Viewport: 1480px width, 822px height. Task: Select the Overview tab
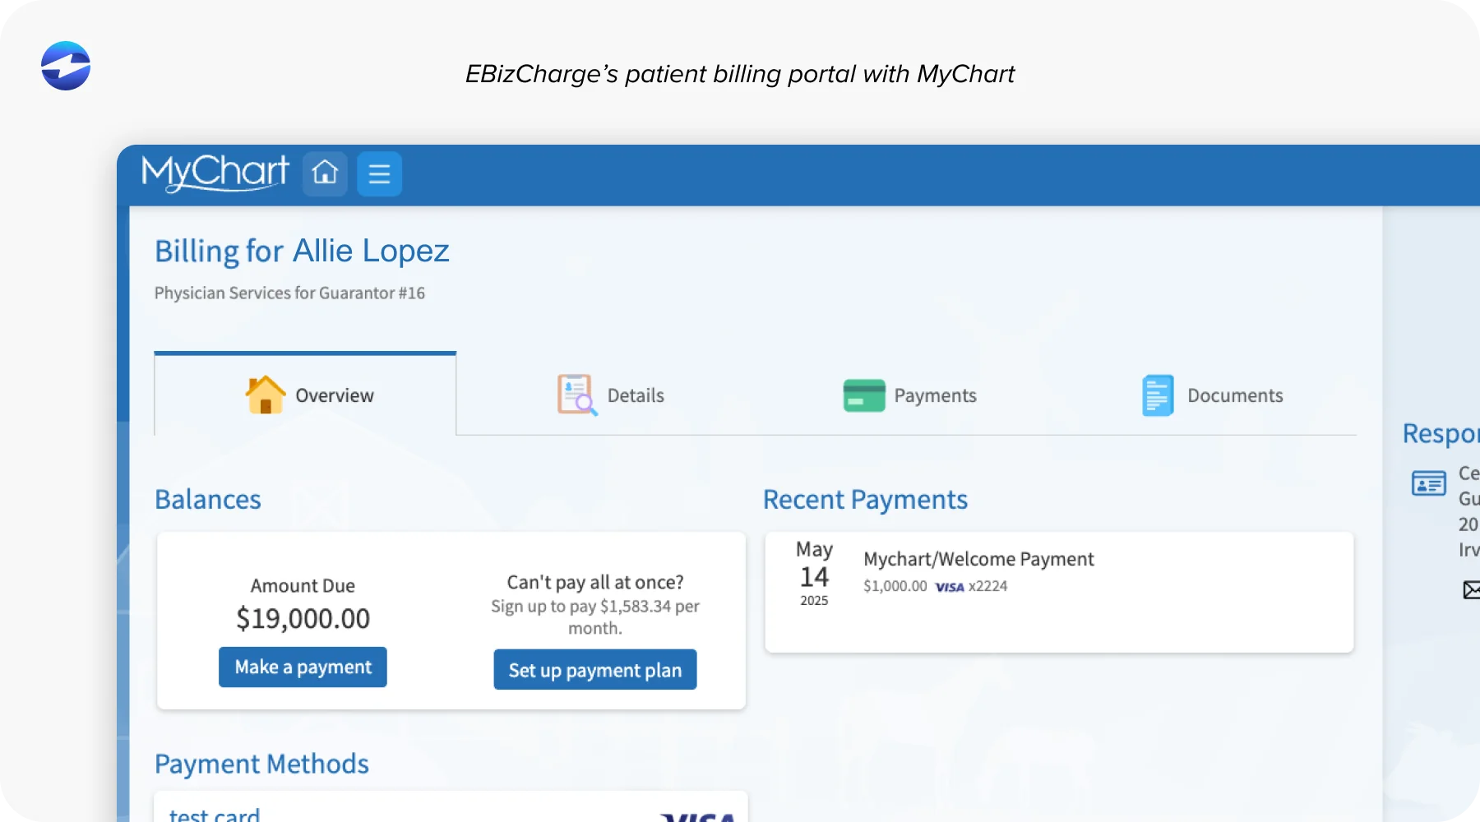pyautogui.click(x=305, y=394)
